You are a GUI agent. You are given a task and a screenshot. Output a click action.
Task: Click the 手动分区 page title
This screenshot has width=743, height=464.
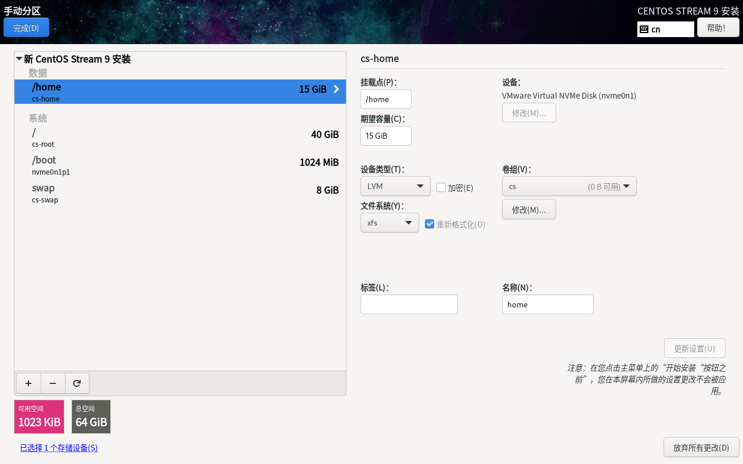[x=22, y=11]
